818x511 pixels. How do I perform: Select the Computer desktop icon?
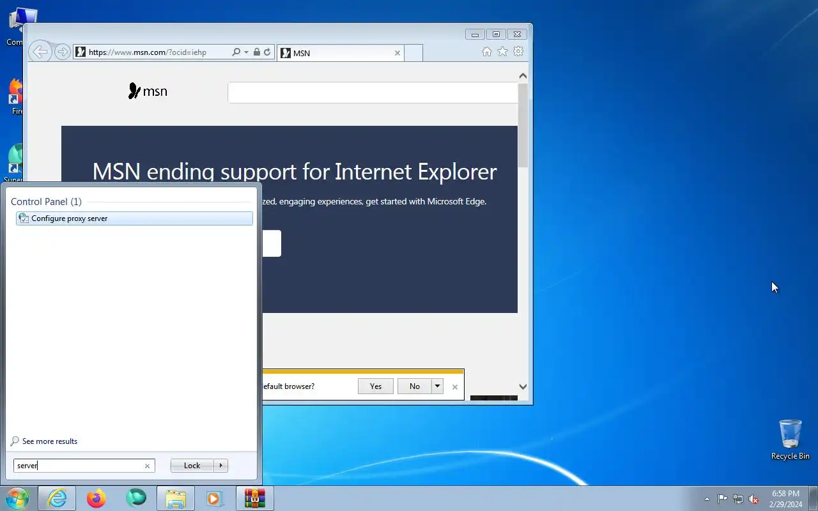click(x=18, y=27)
